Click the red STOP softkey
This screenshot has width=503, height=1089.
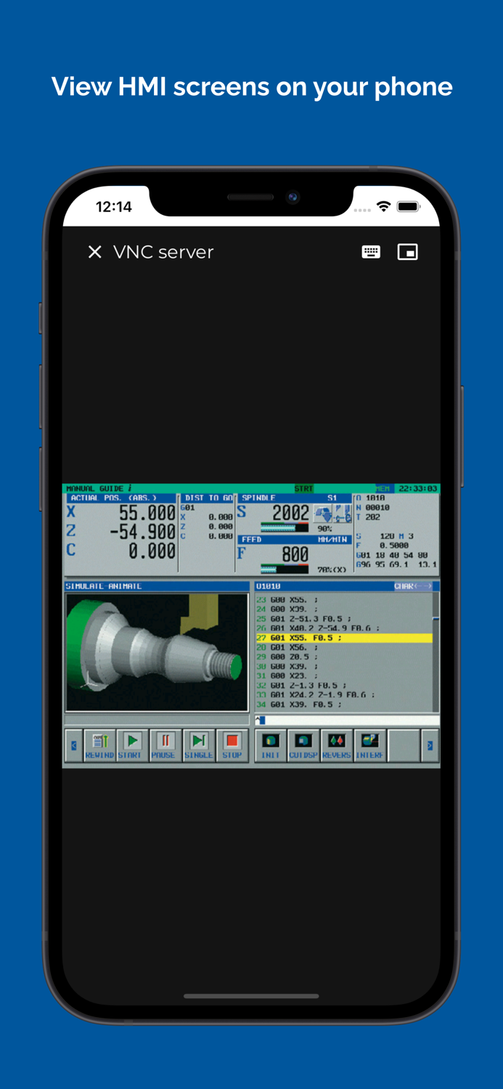tap(232, 746)
